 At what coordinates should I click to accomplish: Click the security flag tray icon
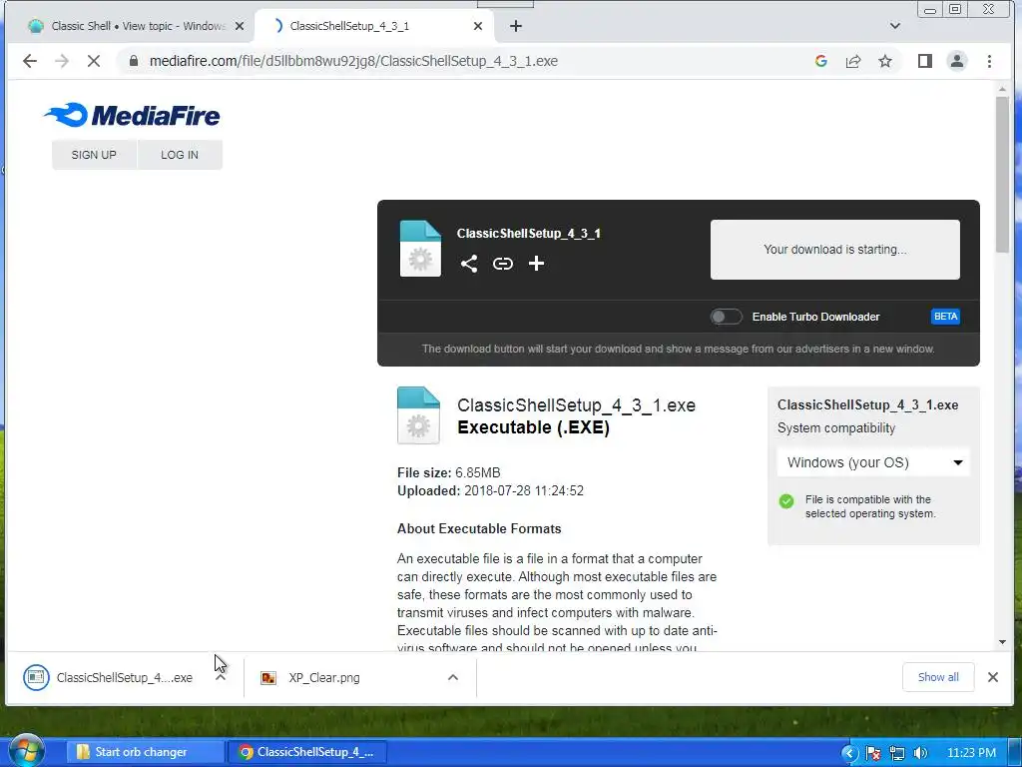(x=873, y=753)
